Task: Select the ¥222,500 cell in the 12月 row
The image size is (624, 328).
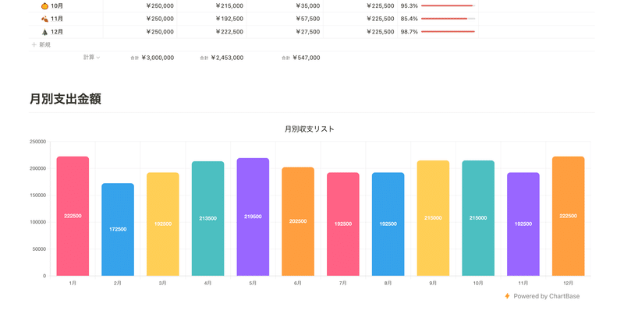Action: [211, 32]
